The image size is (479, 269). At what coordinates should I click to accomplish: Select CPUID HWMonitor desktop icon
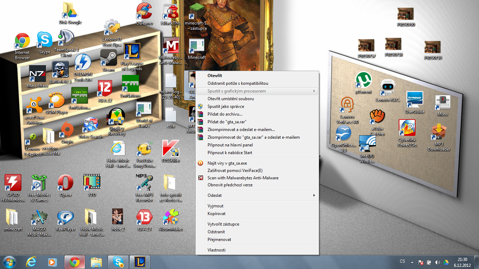(13, 188)
